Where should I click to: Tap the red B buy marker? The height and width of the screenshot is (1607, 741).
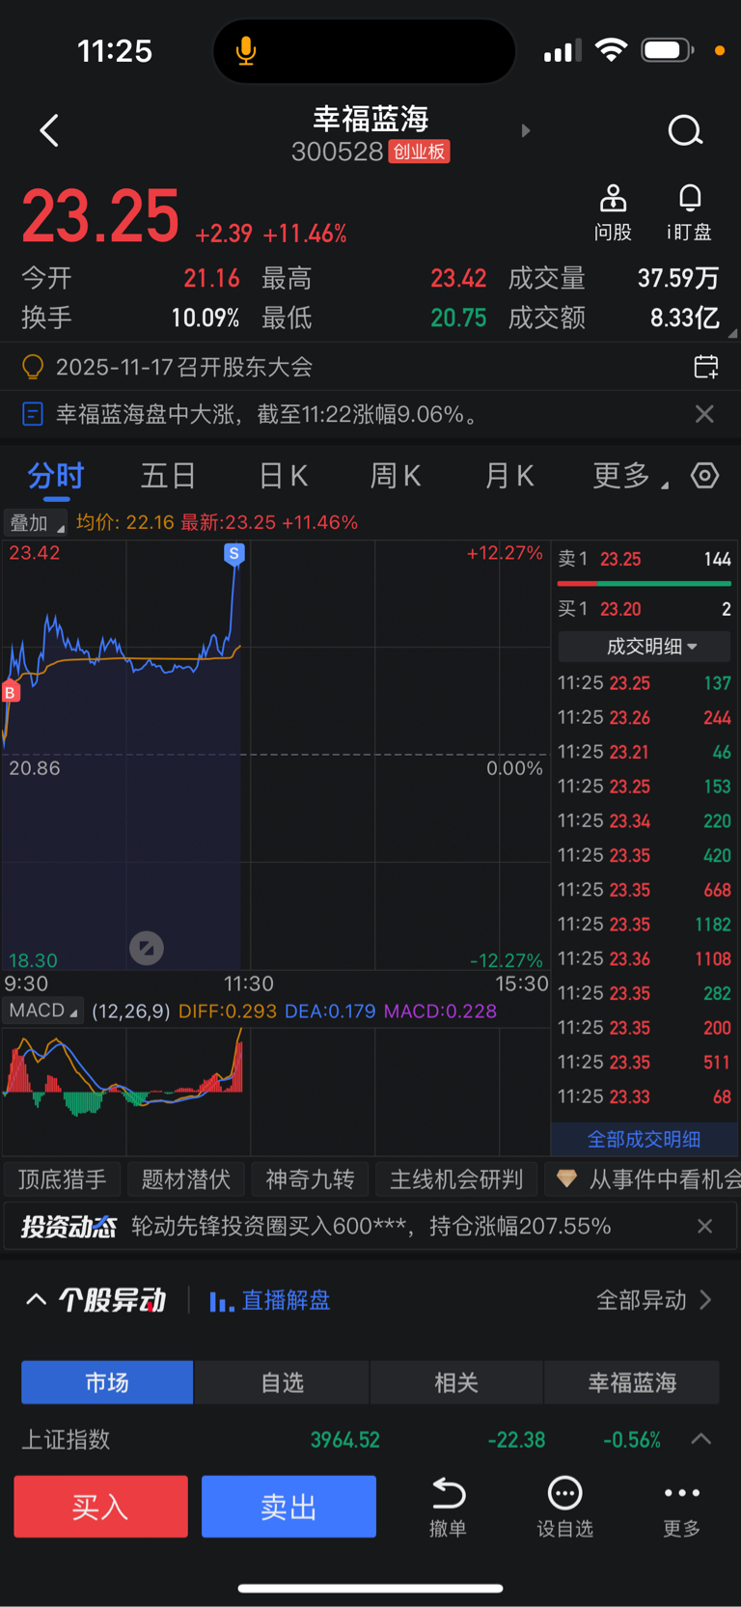point(10,692)
